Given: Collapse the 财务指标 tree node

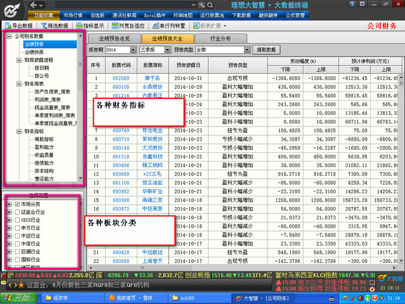Looking at the screenshot, I should (x=19, y=131).
